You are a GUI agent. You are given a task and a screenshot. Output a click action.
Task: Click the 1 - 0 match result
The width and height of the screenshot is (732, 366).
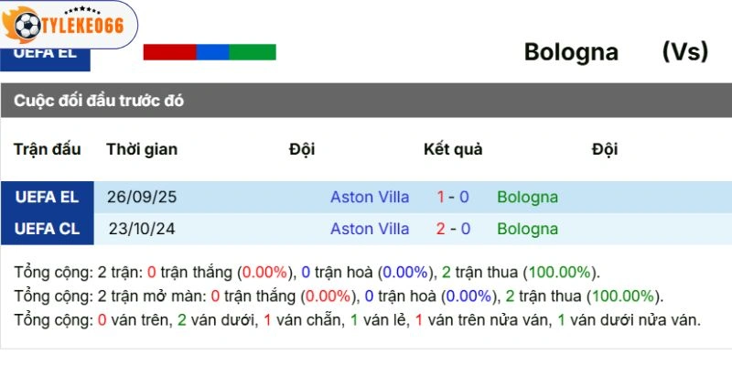coord(453,197)
